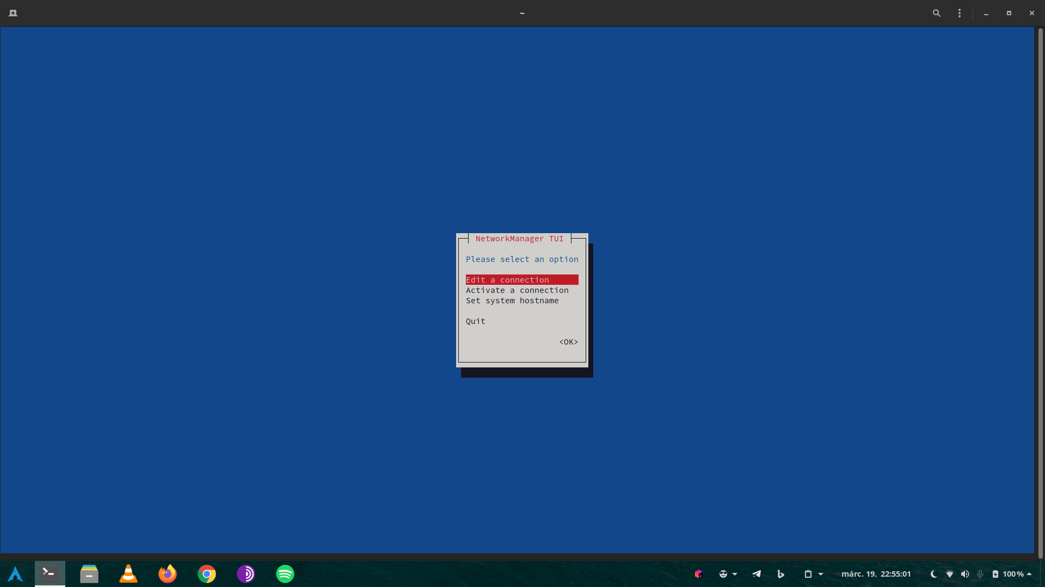
Task: Choose Set system hostname
Action: pyautogui.click(x=512, y=301)
